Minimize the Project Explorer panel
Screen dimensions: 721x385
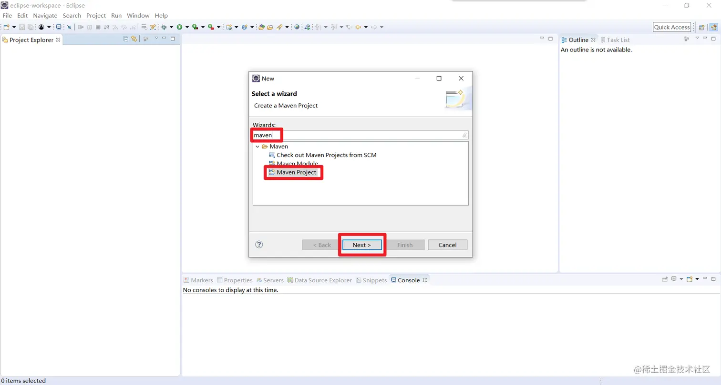[164, 38]
